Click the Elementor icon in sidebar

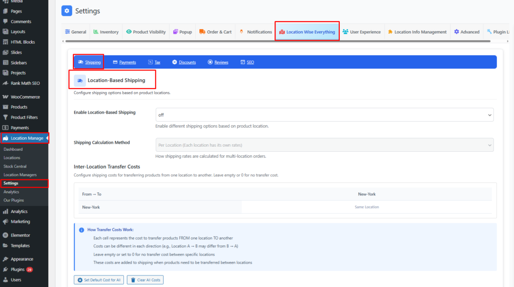click(x=5, y=235)
